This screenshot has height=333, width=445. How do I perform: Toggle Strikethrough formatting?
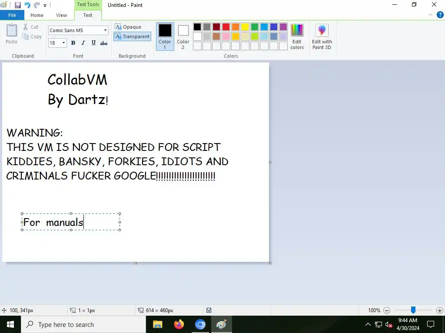(x=104, y=43)
